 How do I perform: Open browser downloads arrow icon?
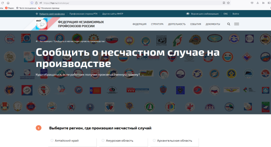pos(257,3)
